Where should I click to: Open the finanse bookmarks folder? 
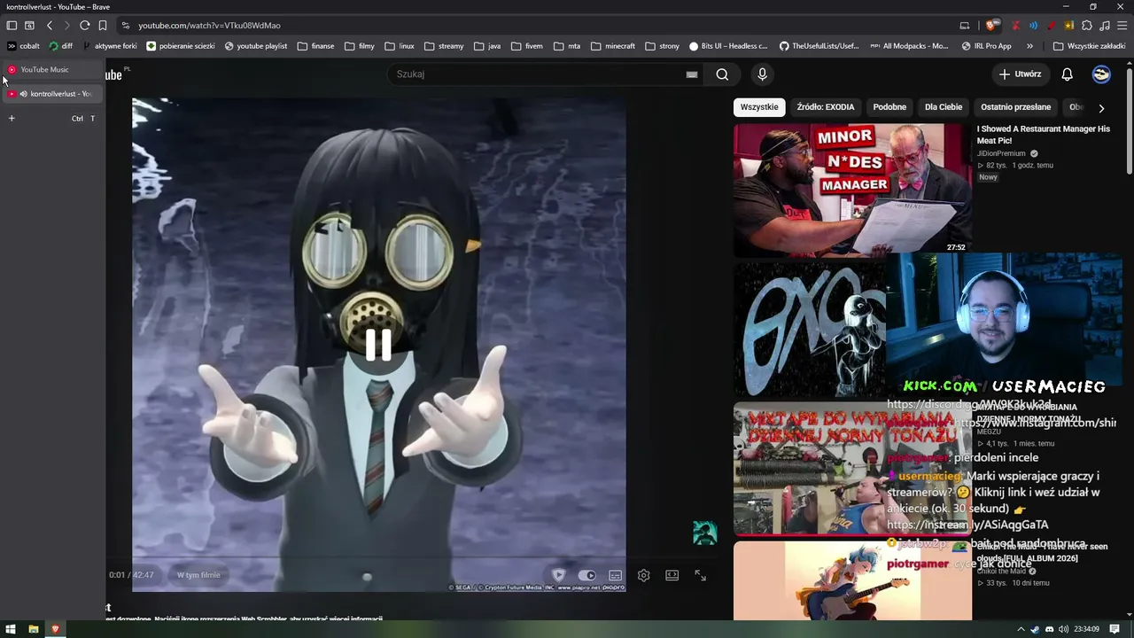(x=316, y=46)
